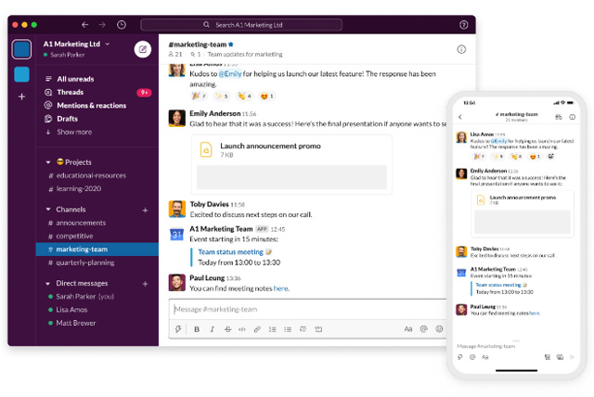Click the star next to #marketing-team
Image resolution: width=594 pixels, height=397 pixels.
pyautogui.click(x=231, y=45)
